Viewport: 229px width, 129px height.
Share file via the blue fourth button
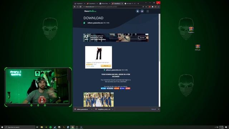pyautogui.click(x=122, y=89)
